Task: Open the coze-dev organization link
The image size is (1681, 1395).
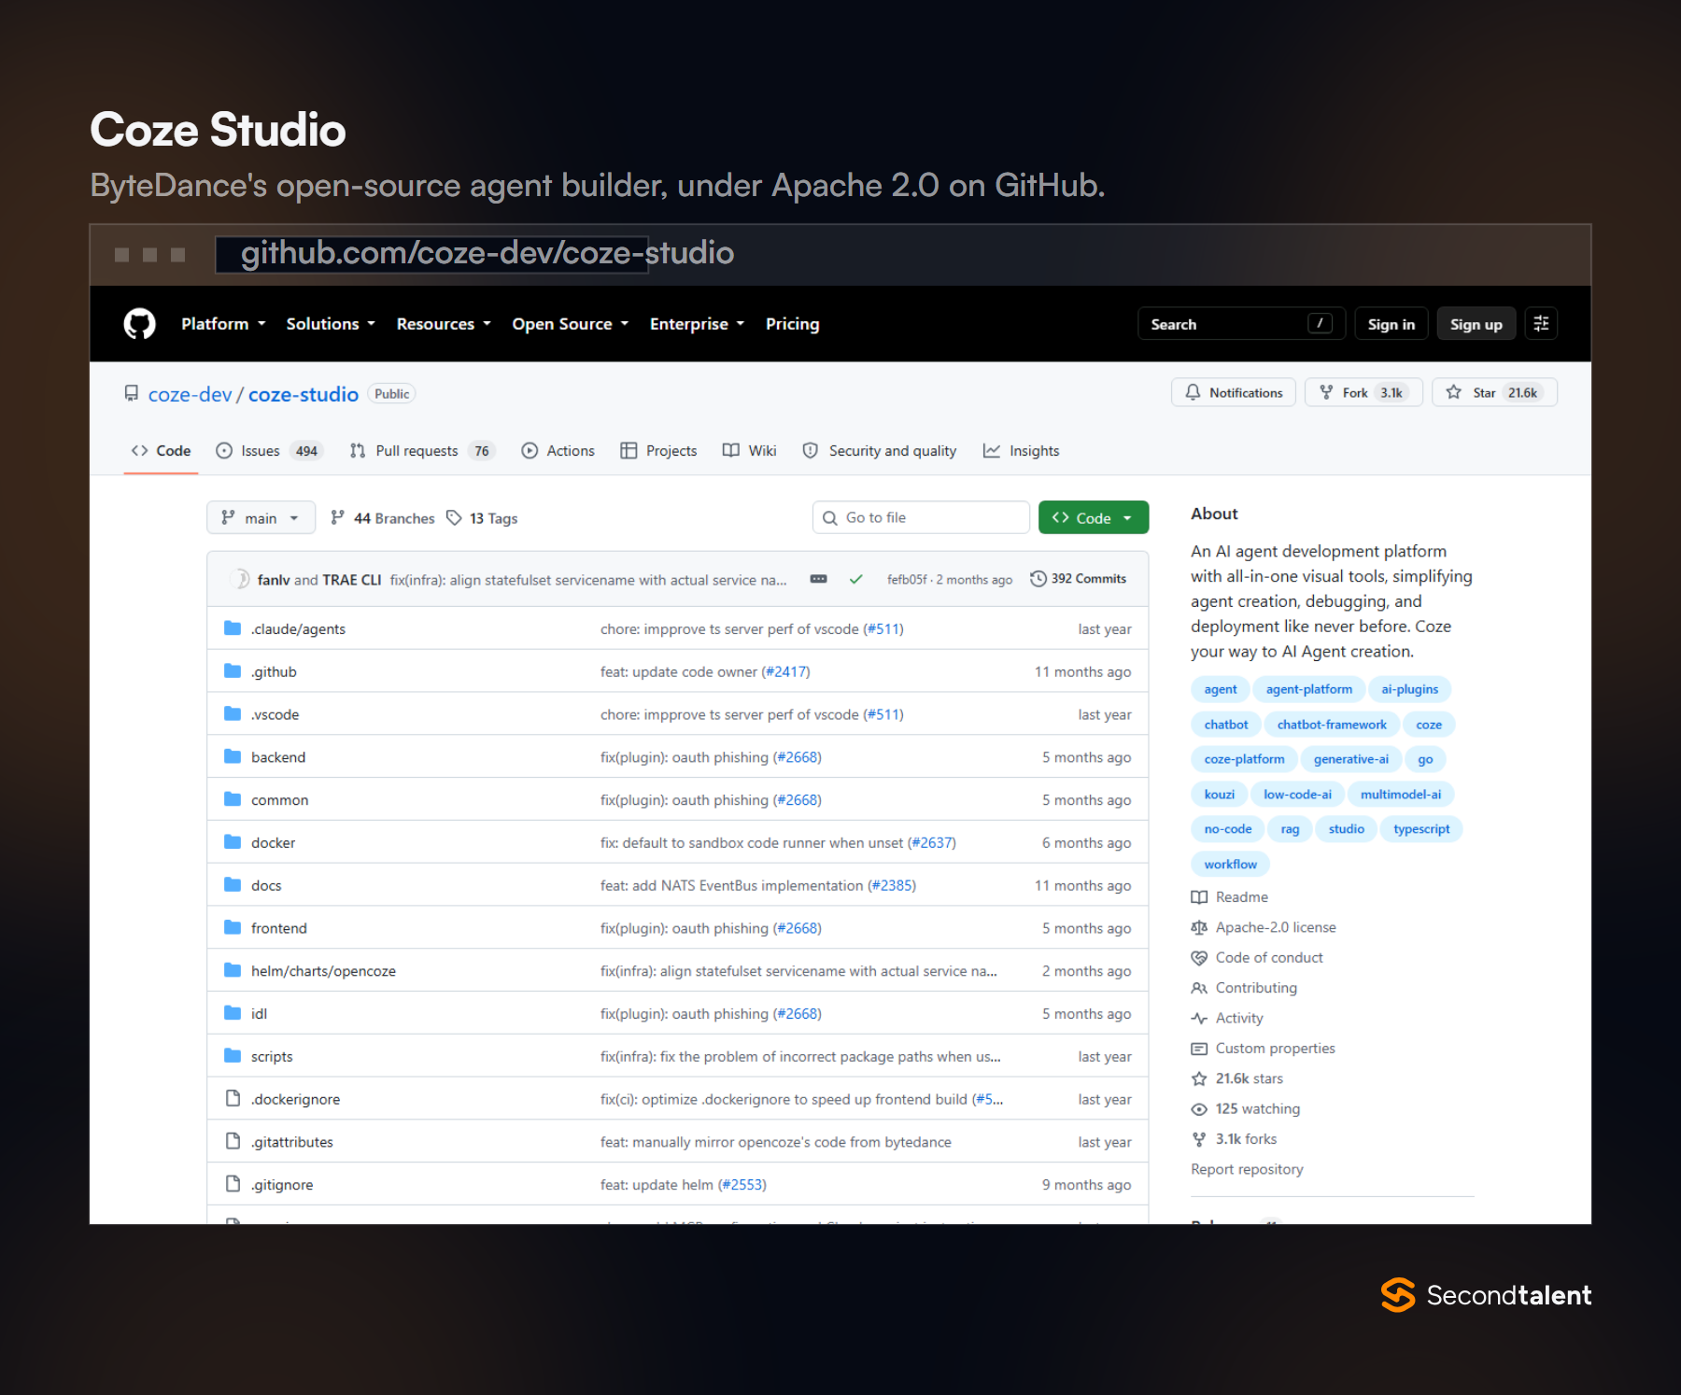Action: click(x=190, y=394)
